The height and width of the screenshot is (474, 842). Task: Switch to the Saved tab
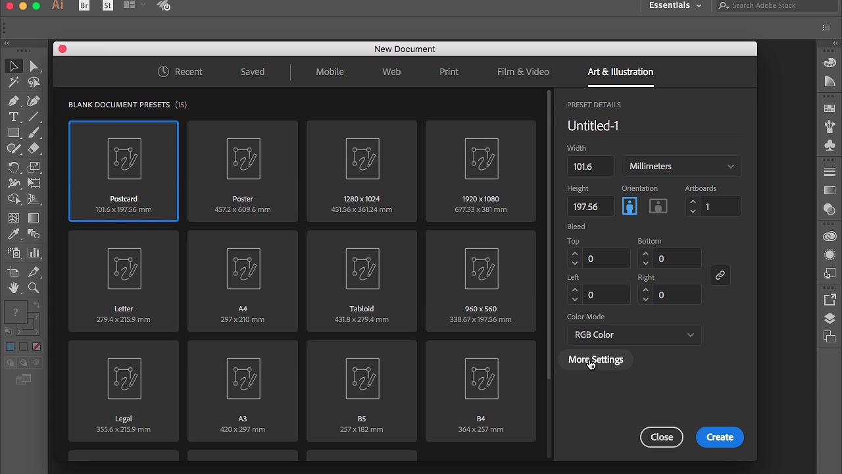click(253, 72)
